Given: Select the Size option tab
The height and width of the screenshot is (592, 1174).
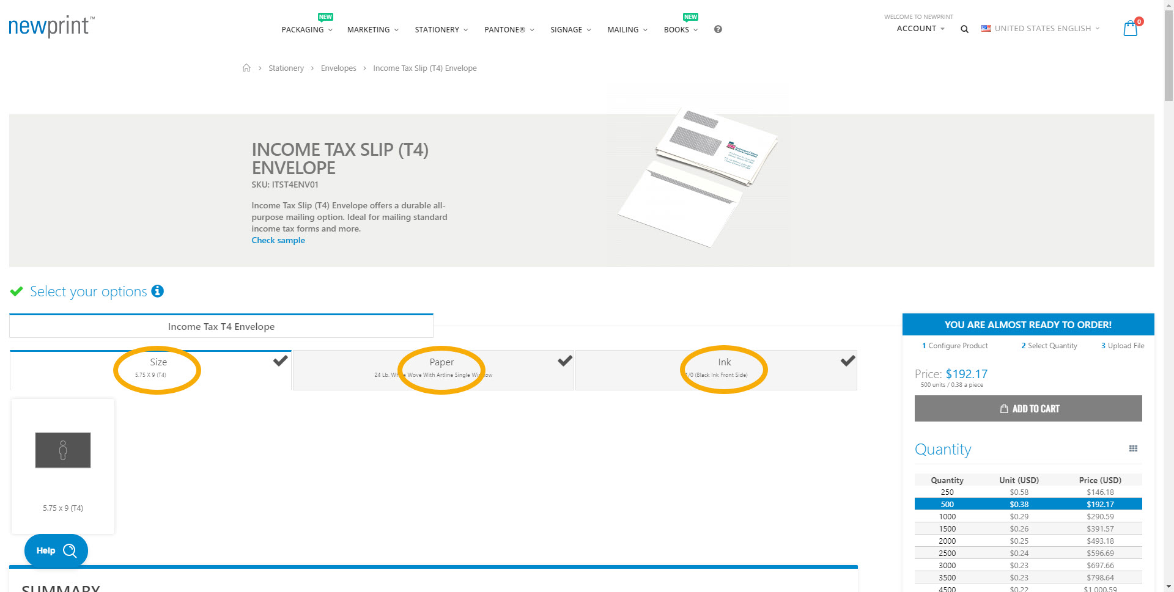Looking at the screenshot, I should pos(150,370).
